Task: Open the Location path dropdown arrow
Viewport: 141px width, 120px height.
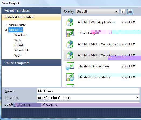Action: tap(137, 98)
